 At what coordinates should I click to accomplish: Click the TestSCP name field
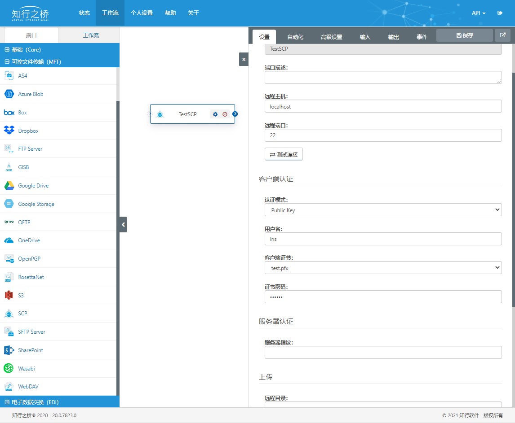coord(383,49)
